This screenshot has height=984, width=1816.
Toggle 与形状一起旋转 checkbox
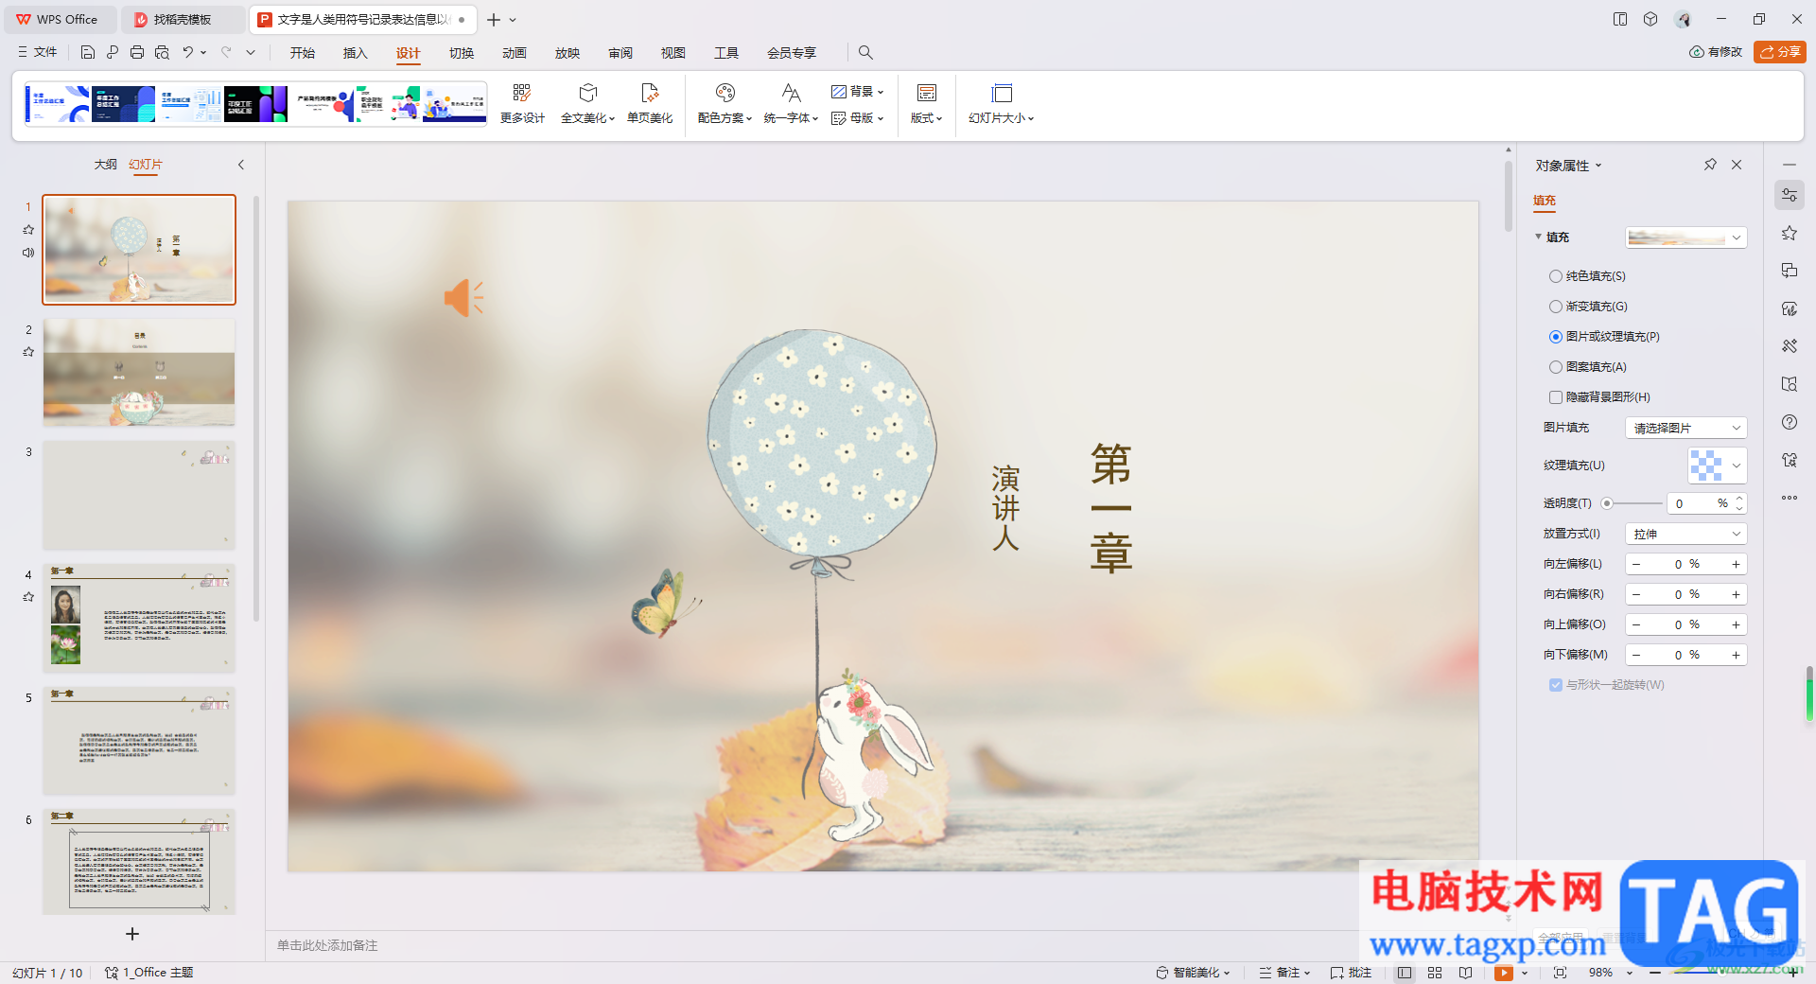1556,685
